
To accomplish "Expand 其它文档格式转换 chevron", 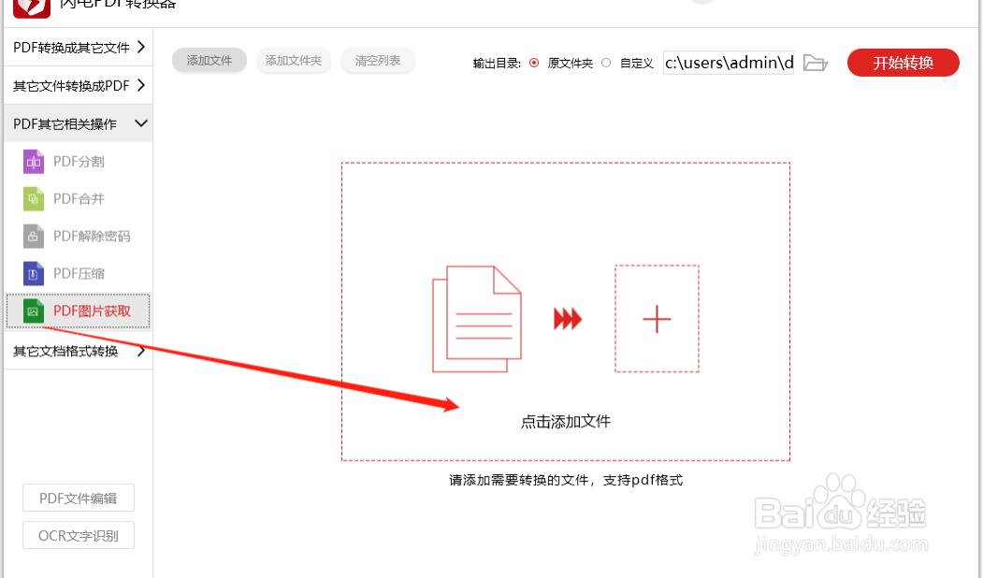I will (x=141, y=351).
